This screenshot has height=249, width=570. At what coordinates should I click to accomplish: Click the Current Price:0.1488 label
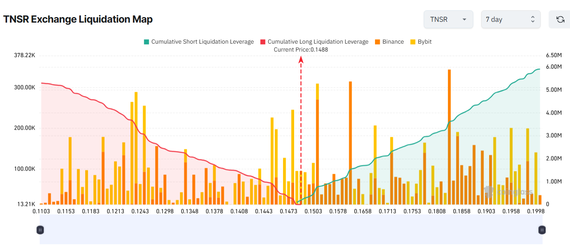302,50
